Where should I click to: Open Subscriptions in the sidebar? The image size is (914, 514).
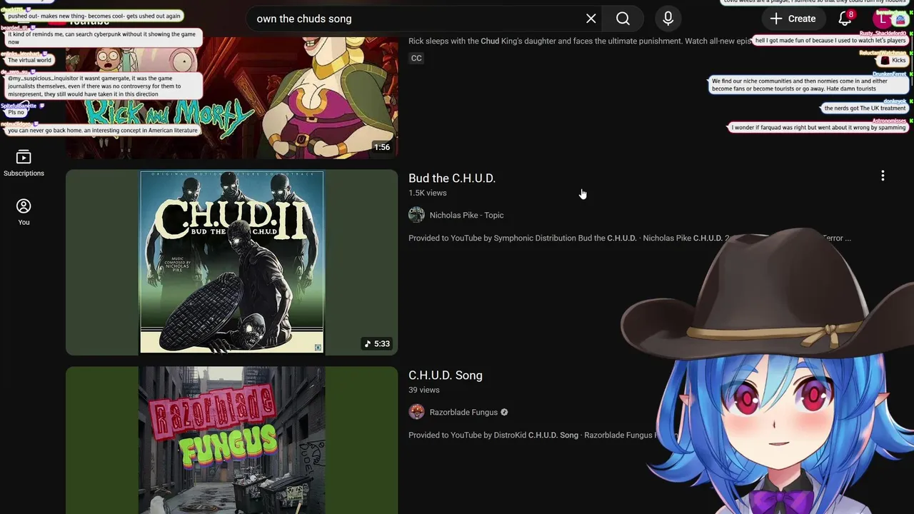click(x=24, y=163)
